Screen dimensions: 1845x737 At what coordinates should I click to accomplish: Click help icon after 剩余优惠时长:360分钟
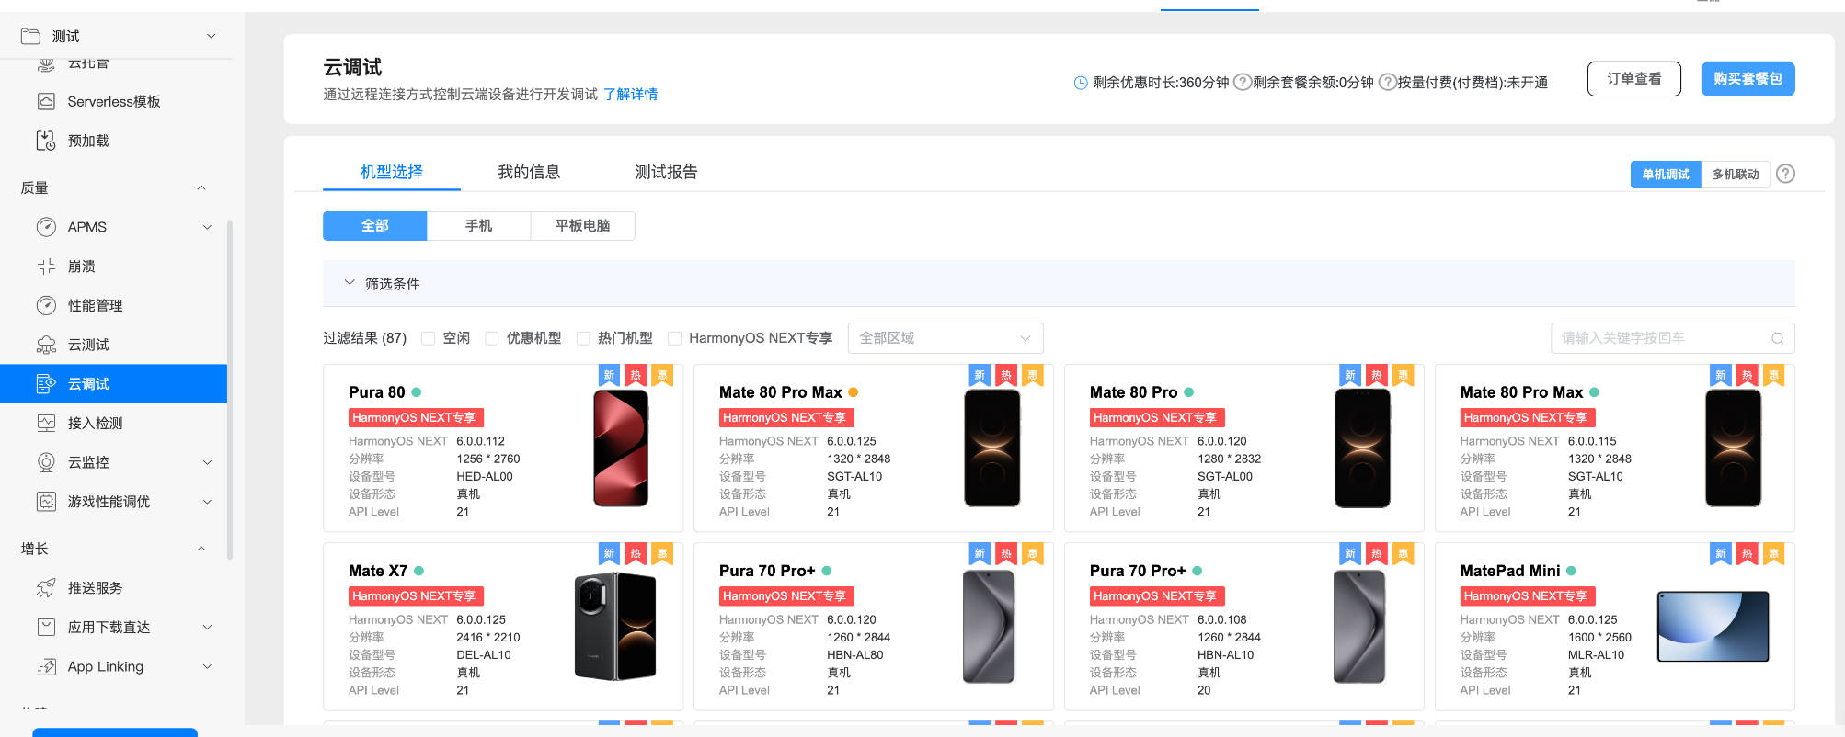(1242, 82)
